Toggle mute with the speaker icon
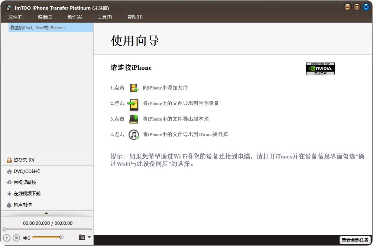Image resolution: width=373 pixels, height=246 pixels. [x=26, y=237]
